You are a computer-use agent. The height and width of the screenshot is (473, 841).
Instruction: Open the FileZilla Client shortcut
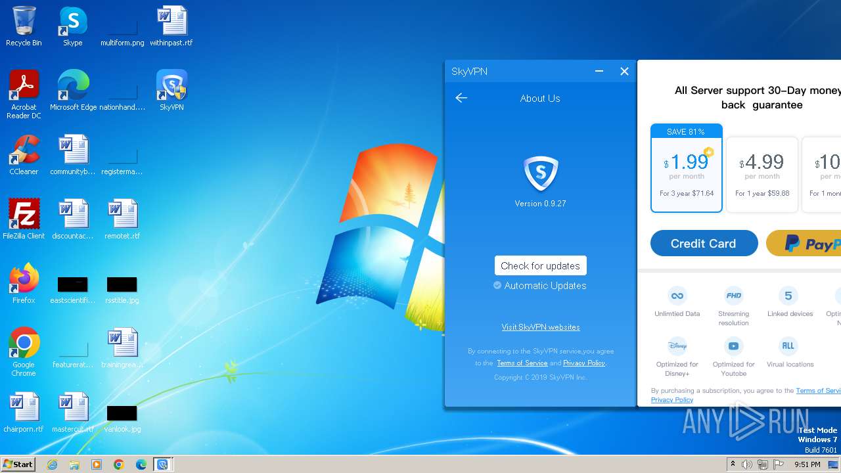tap(24, 219)
